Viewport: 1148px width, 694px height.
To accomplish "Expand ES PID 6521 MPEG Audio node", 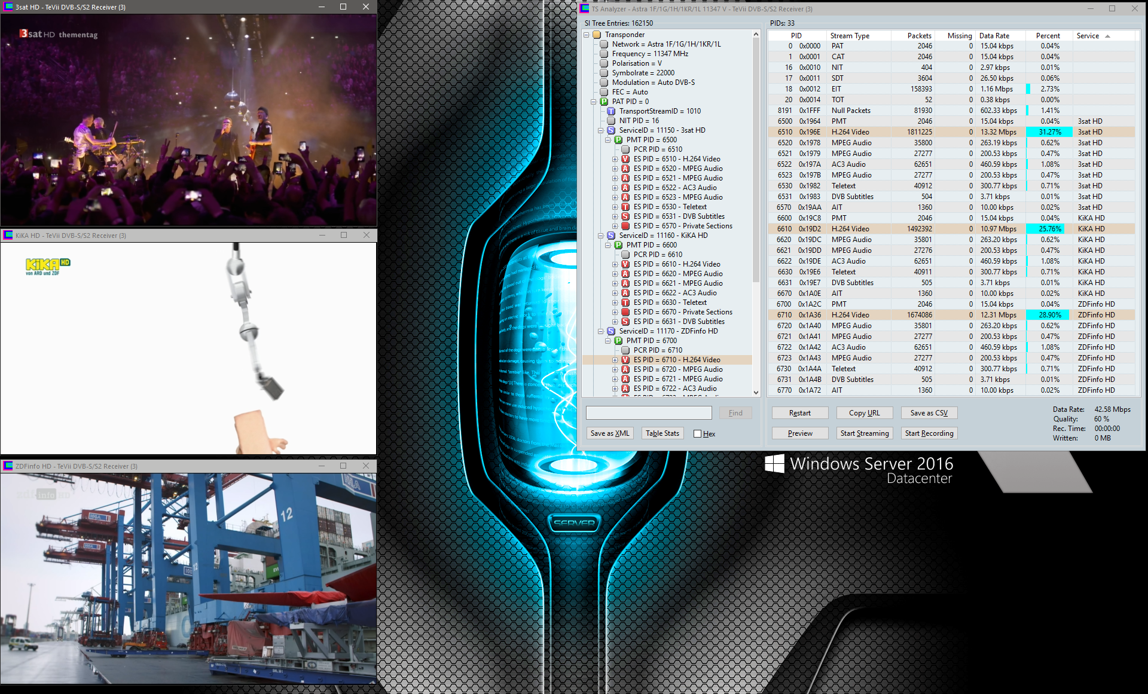I will coord(615,178).
